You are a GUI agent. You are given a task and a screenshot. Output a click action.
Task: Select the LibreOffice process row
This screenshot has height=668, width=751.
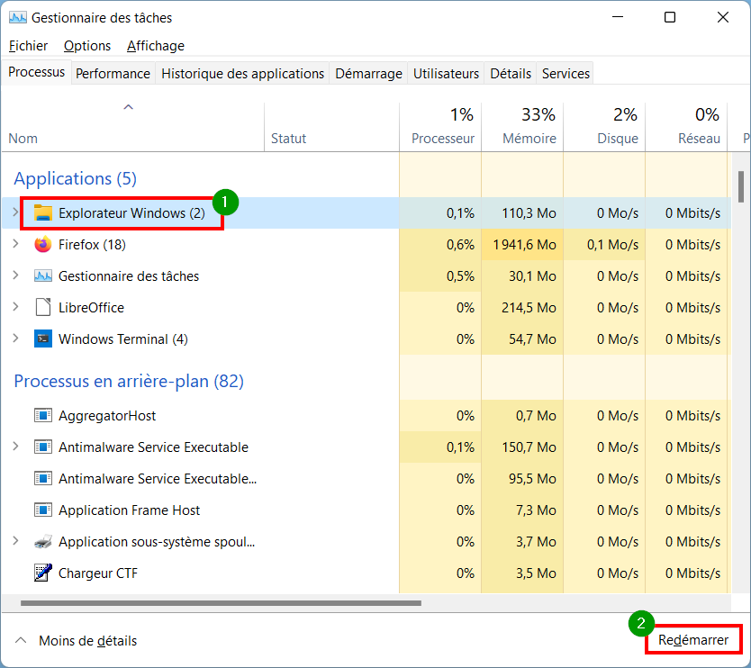(366, 307)
